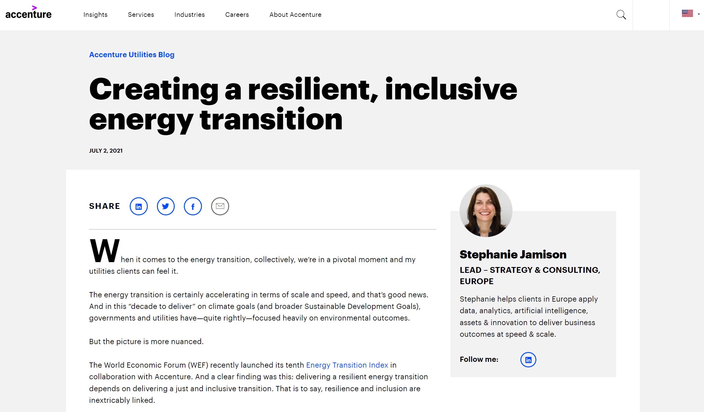Follow Stephanie Jamison on LinkedIn
Screen dimensions: 704x412
pos(528,360)
